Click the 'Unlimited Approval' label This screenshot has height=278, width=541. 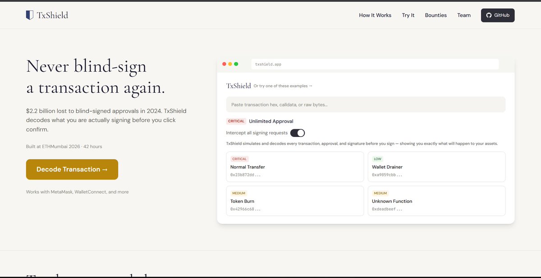click(271, 121)
